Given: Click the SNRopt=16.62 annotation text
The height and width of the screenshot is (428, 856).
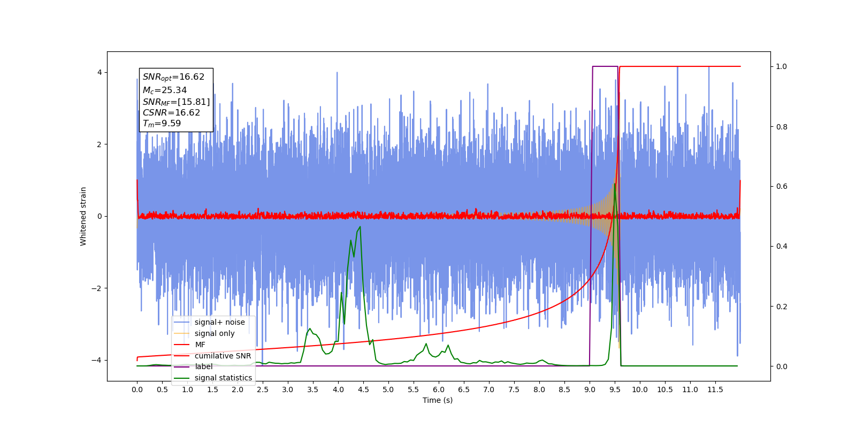Looking at the screenshot, I should point(173,77).
